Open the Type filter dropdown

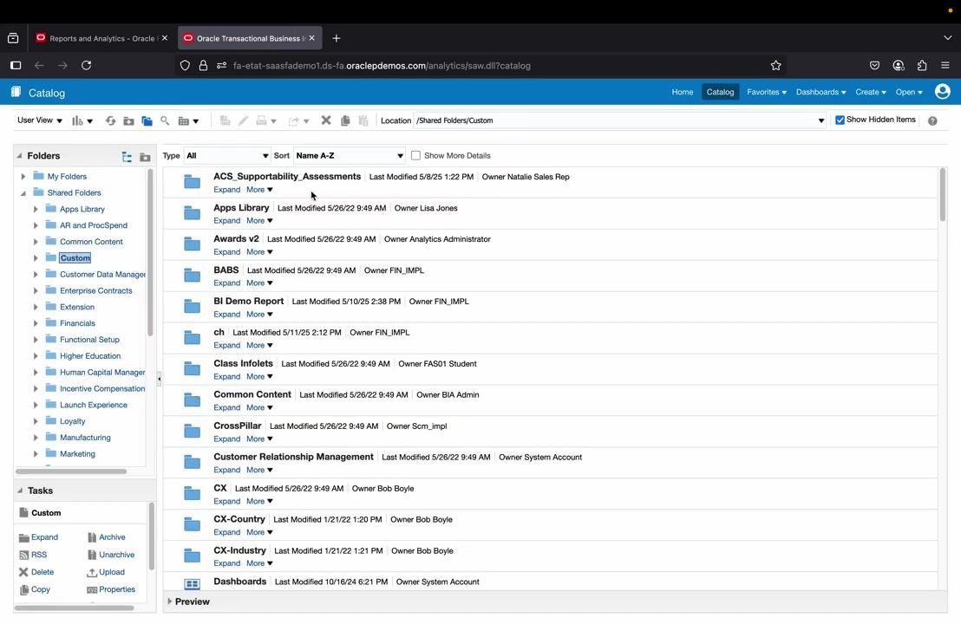coord(226,155)
